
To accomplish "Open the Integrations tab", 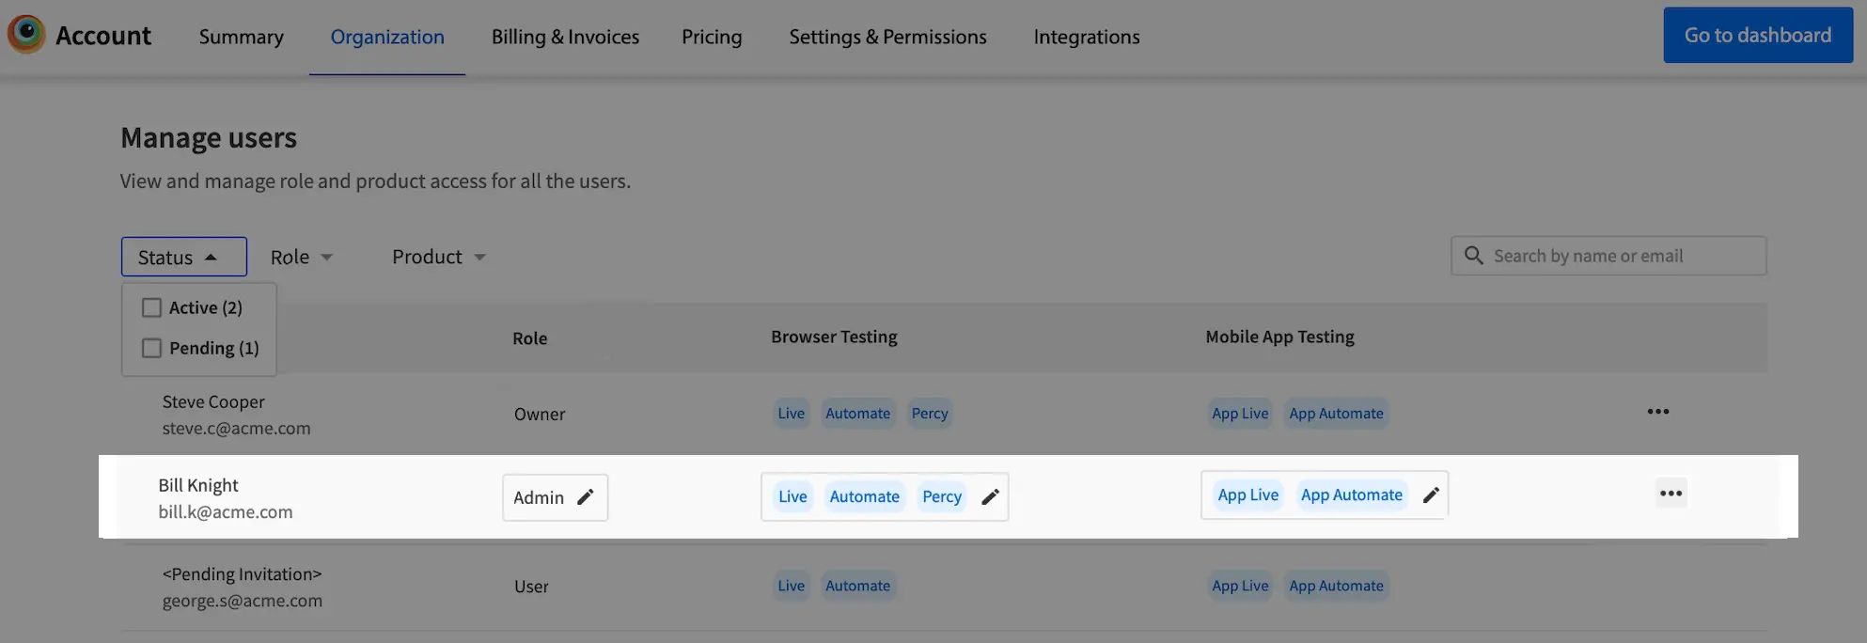I will point(1086,37).
